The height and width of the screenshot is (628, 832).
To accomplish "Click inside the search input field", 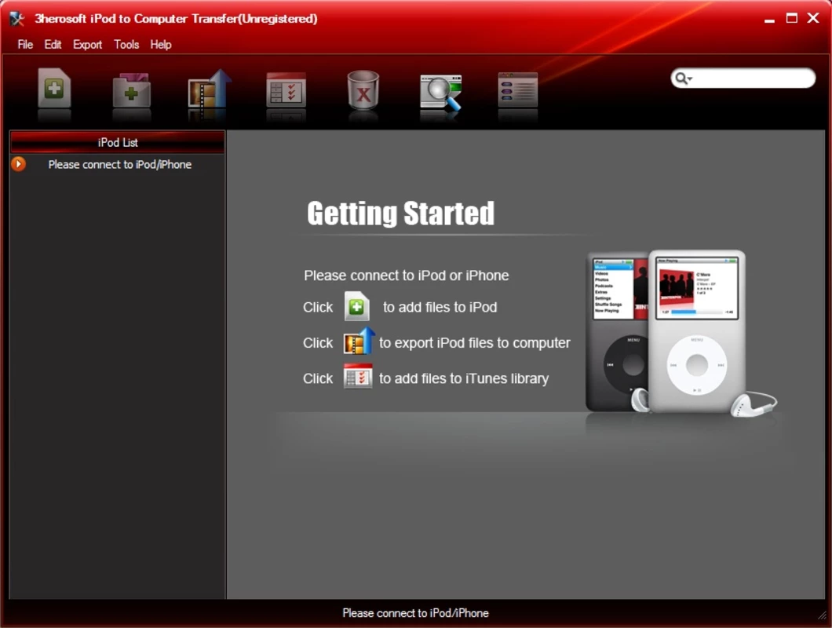I will [752, 78].
